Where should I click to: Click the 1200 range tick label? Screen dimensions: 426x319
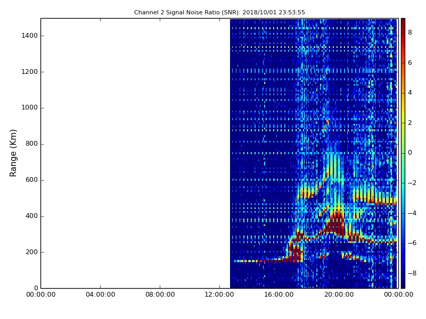[x=30, y=72]
